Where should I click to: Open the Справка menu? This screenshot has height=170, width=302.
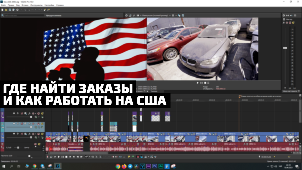click(x=60, y=5)
